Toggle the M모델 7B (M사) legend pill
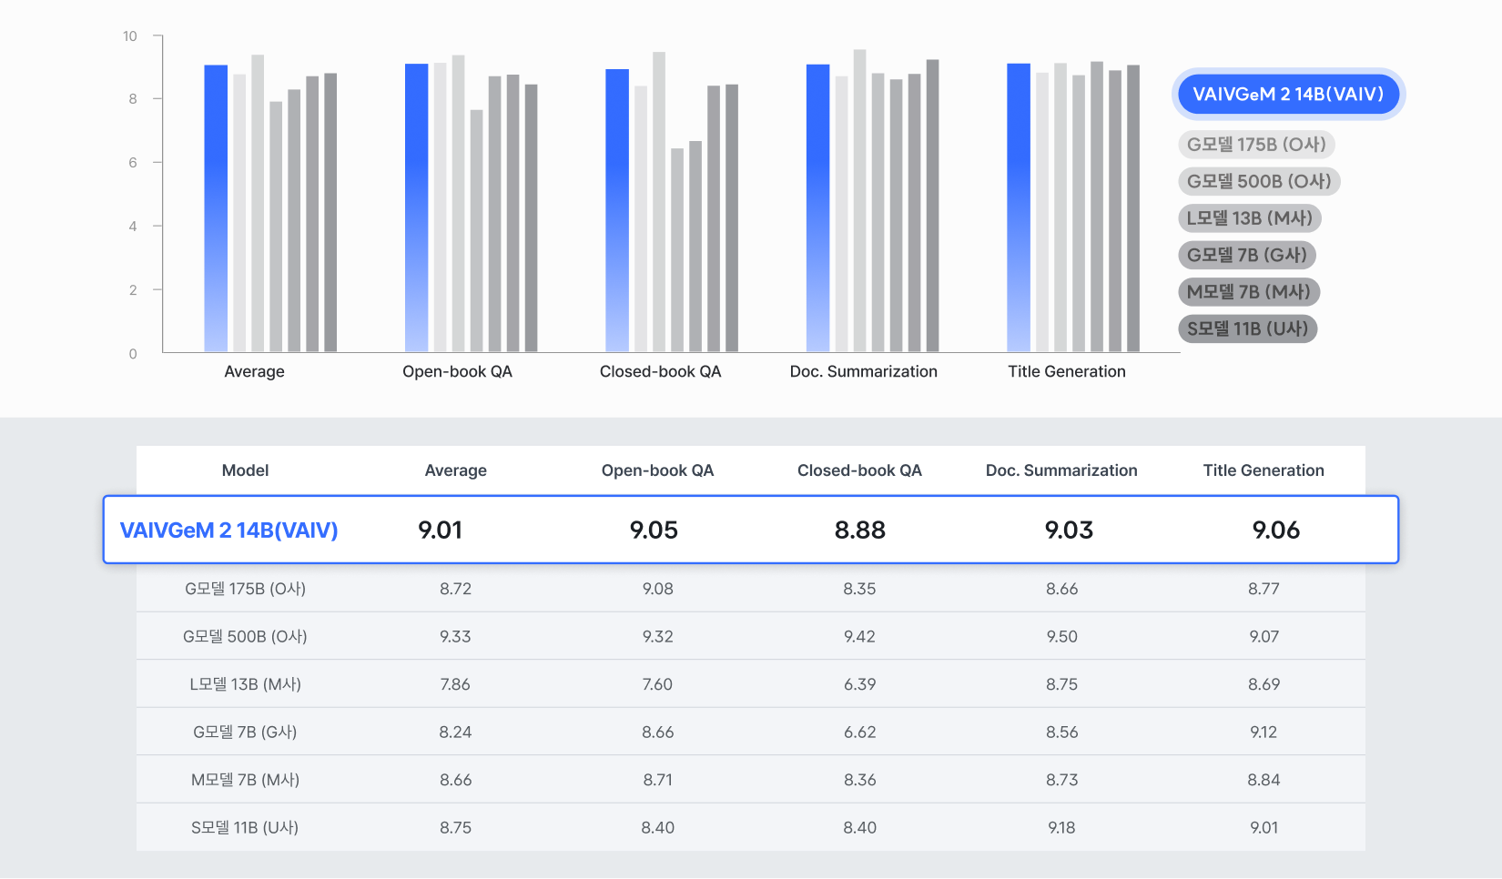Screen dimensions: 1502x879 (1249, 292)
